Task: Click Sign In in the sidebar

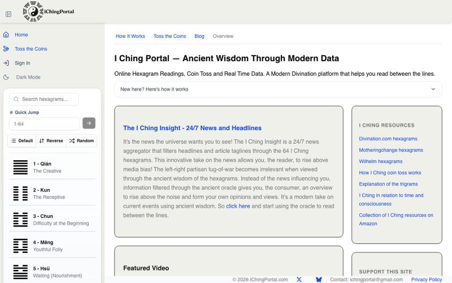Action: (23, 63)
